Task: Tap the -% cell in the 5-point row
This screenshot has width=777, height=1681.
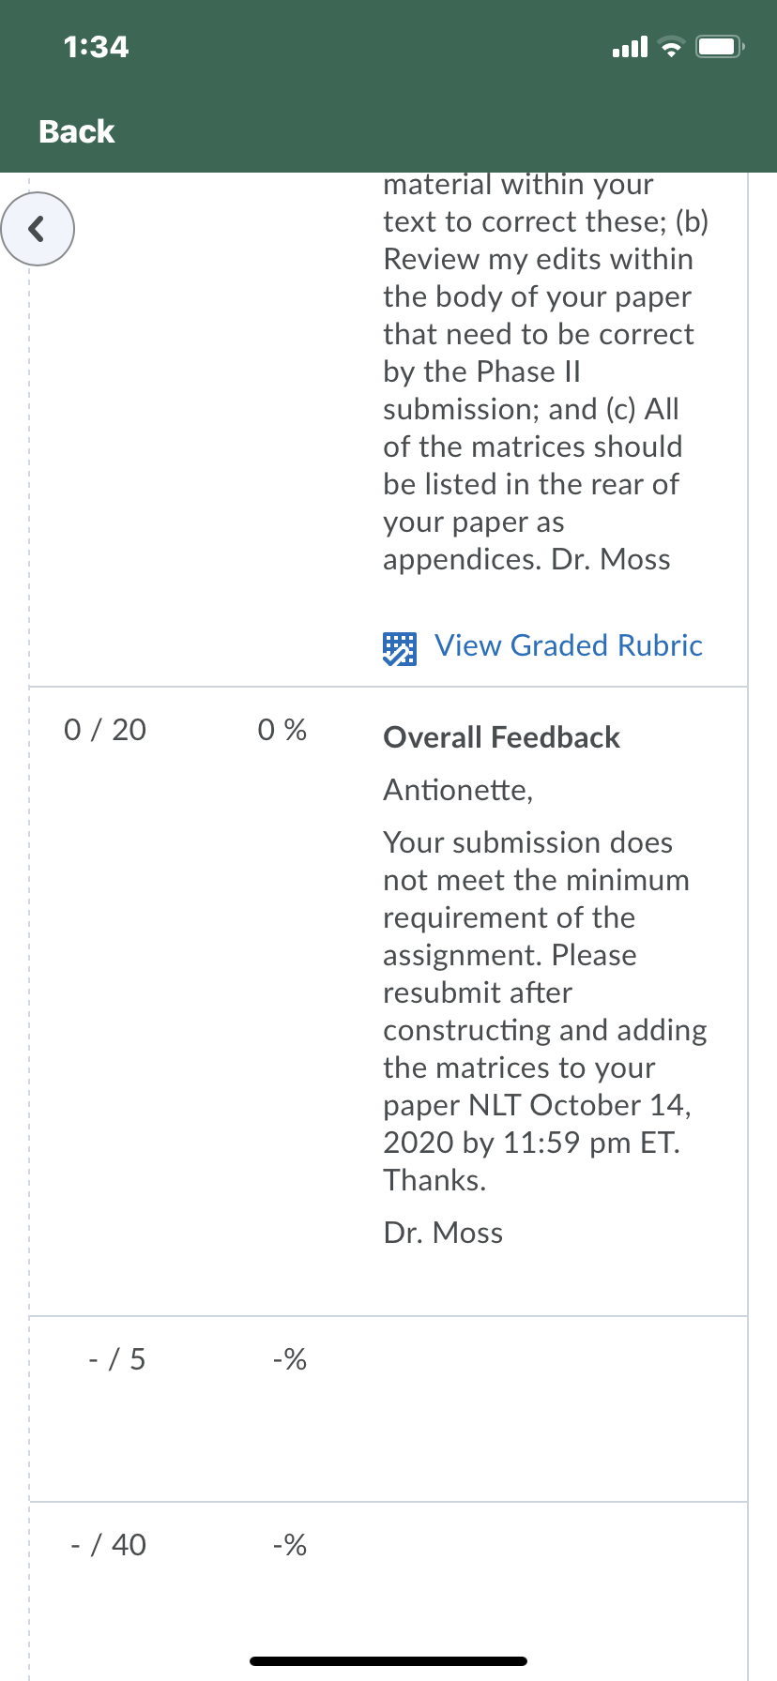Action: click(290, 1358)
